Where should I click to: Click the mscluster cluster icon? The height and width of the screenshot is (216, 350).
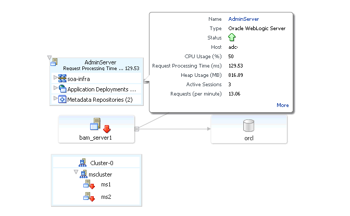[x=83, y=174]
